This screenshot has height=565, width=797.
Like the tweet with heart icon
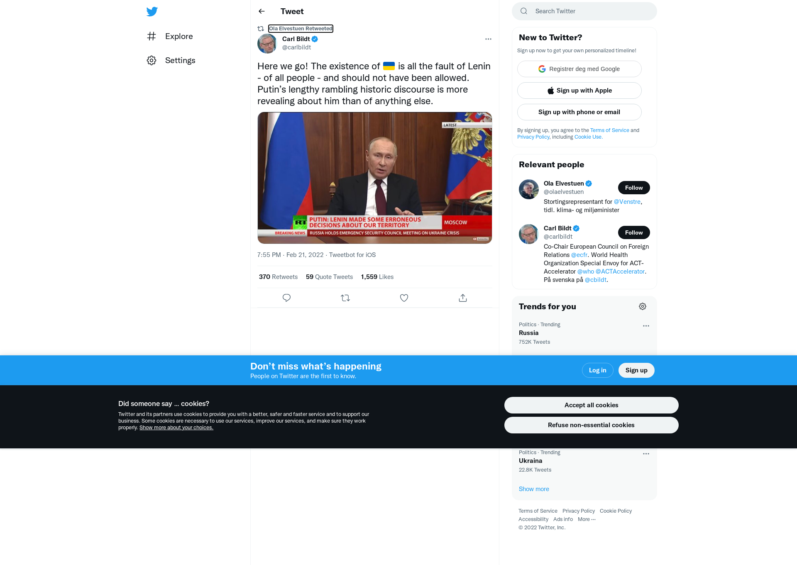(x=404, y=298)
